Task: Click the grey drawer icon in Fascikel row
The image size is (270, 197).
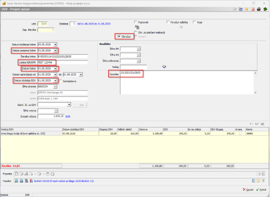Action: (x=22, y=181)
